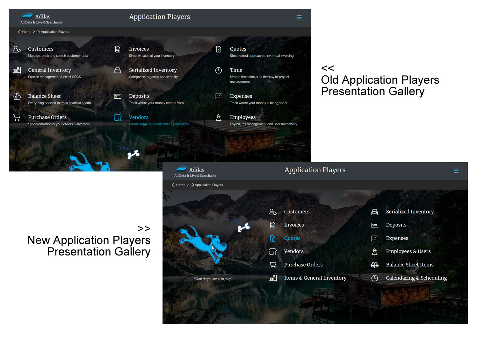Screen dimensions: 478x342
Task: Click the icon beside the Precise management description
Action: [x=17, y=70]
